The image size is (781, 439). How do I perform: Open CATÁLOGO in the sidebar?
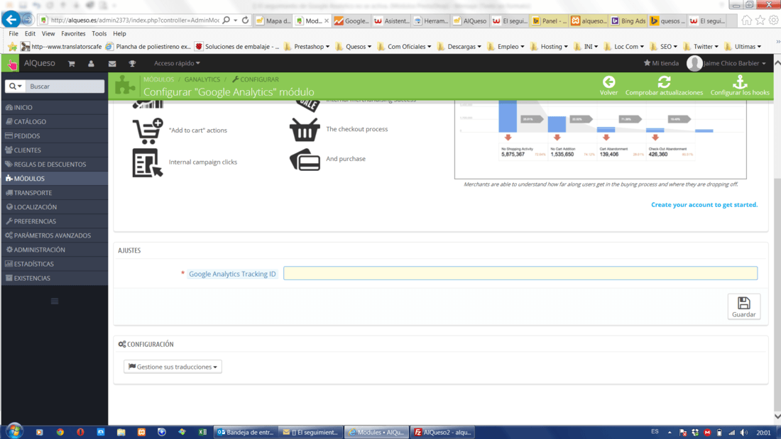pos(54,121)
